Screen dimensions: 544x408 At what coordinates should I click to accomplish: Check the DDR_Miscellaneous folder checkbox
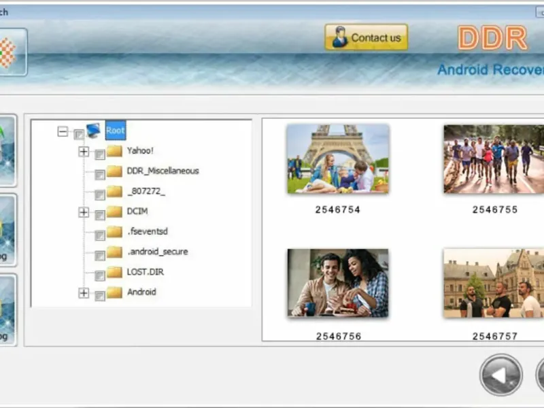click(100, 175)
